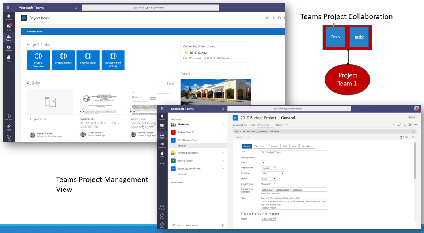The height and width of the screenshot is (233, 424).
Task: Open the News storefront image
Action: click(x=216, y=92)
